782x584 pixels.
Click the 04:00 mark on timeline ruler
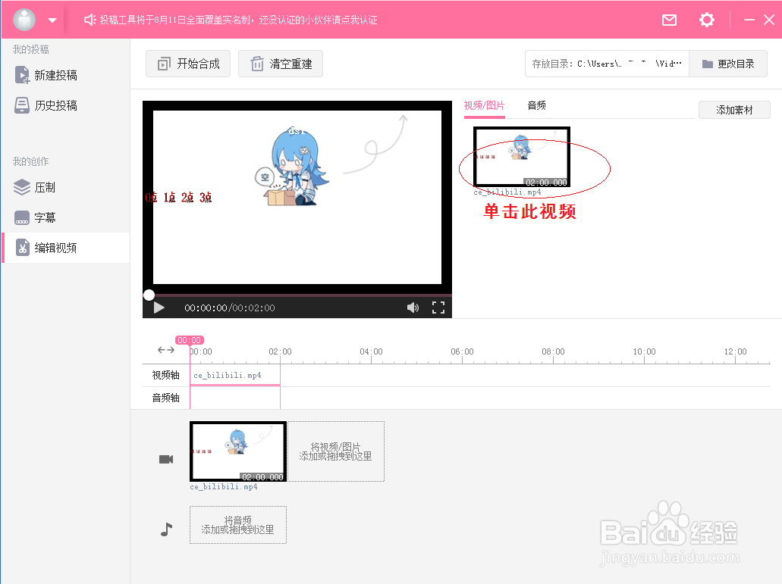click(x=371, y=351)
